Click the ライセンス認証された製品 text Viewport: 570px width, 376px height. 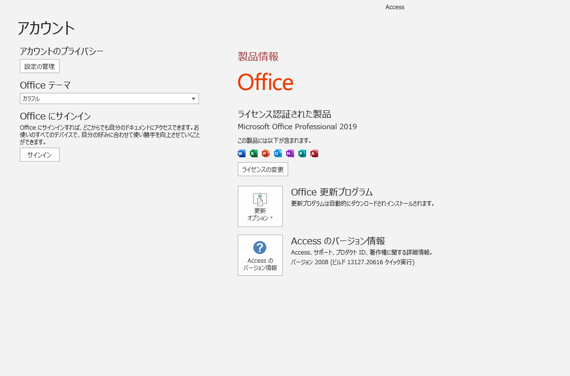point(284,114)
